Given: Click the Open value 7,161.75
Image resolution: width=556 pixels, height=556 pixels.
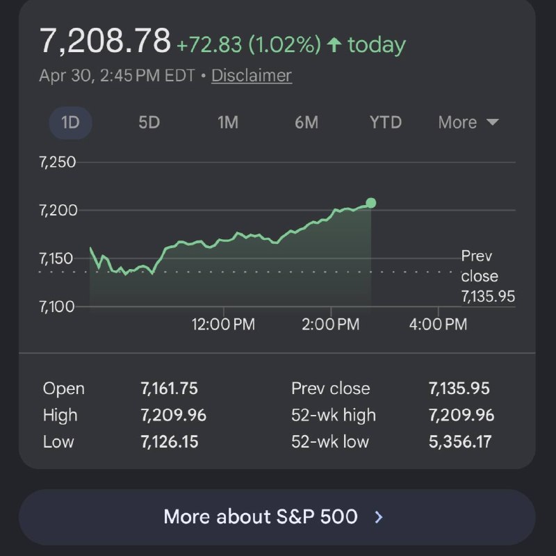Looking at the screenshot, I should pos(169,389).
